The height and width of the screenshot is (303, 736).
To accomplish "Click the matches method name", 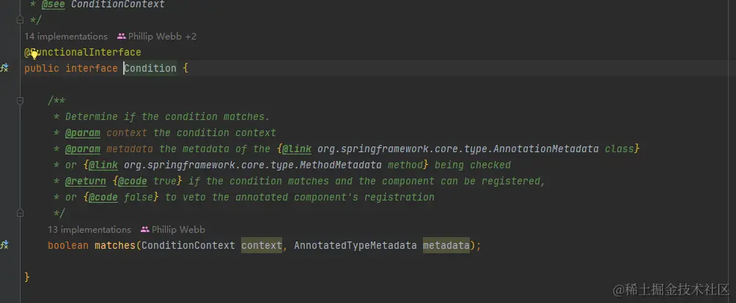I will point(115,245).
